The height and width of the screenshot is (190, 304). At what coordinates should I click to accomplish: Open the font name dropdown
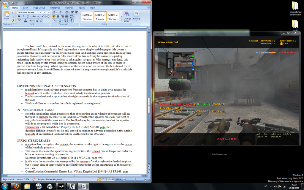tap(40, 12)
